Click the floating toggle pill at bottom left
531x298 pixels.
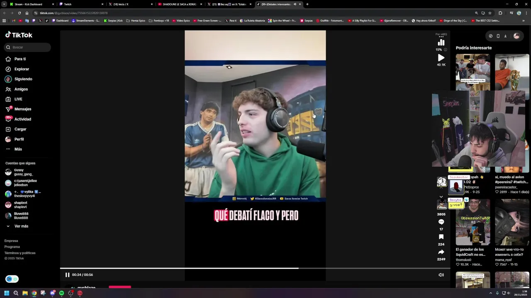12,279
